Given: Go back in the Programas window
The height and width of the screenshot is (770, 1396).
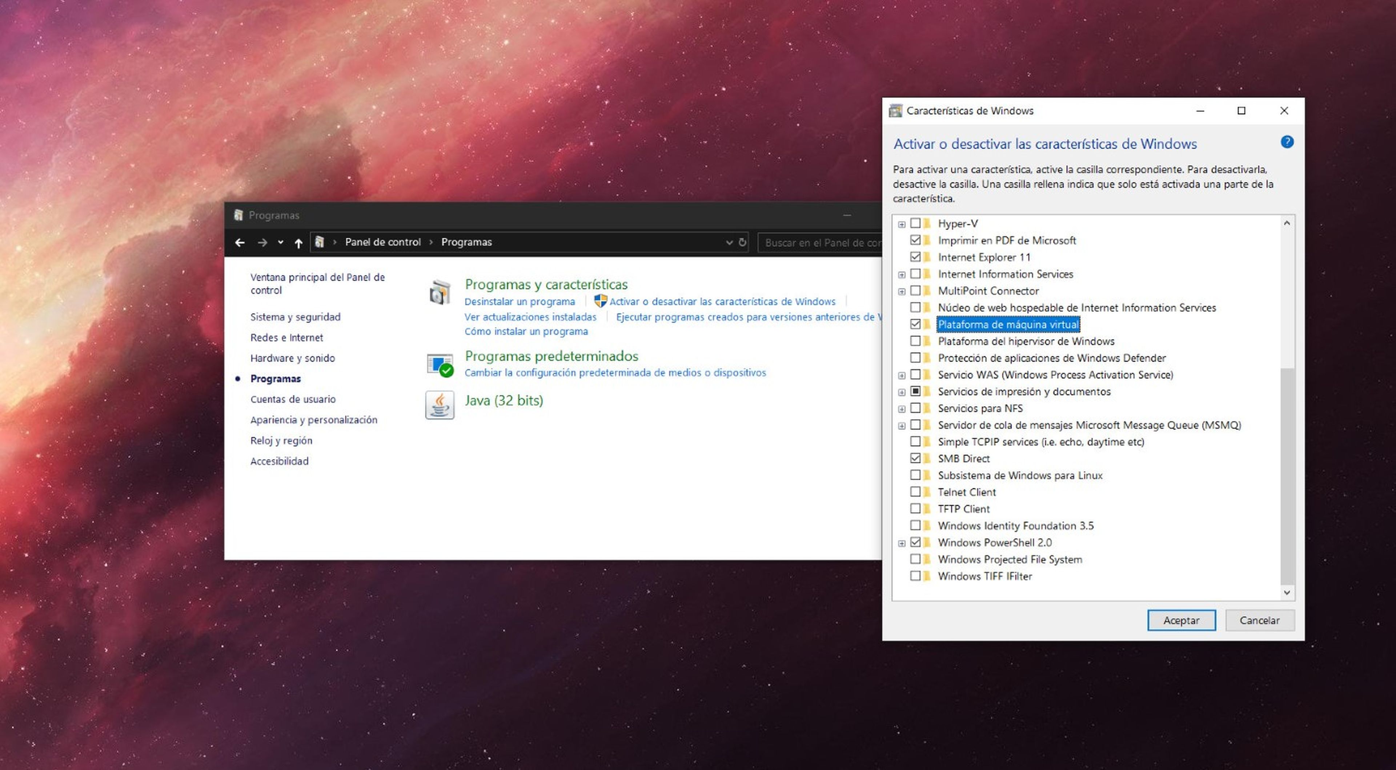Looking at the screenshot, I should pyautogui.click(x=240, y=243).
